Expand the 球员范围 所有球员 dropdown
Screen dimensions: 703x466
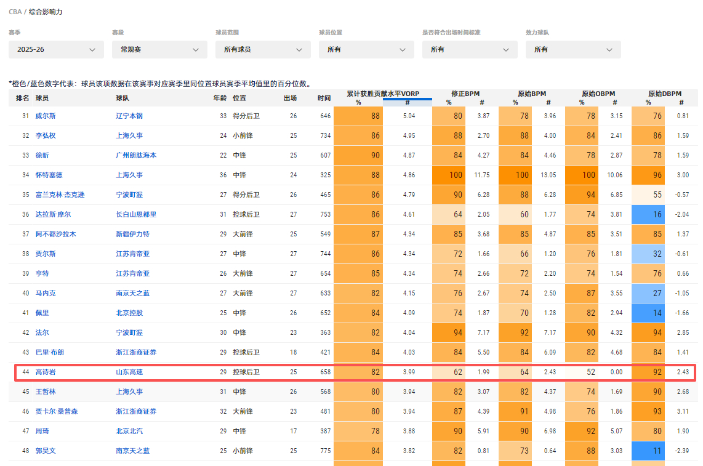tap(263, 49)
